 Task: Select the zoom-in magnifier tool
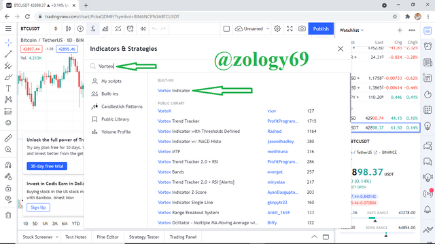pos(8,150)
